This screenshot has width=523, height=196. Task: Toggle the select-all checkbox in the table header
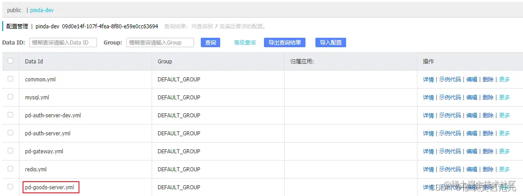coord(10,61)
